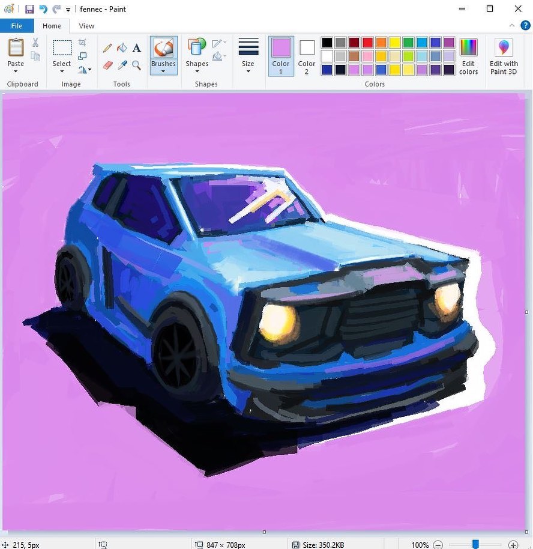Click the canvas bottom-right resize handle
533x549 pixels.
pyautogui.click(x=526, y=532)
